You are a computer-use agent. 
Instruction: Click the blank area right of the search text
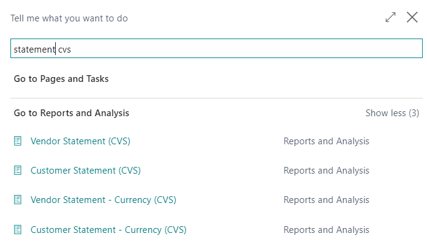coord(245,50)
